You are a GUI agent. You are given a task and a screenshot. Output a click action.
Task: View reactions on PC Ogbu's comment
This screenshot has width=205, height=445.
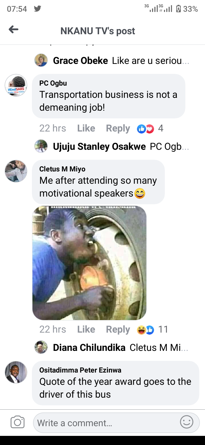point(150,129)
